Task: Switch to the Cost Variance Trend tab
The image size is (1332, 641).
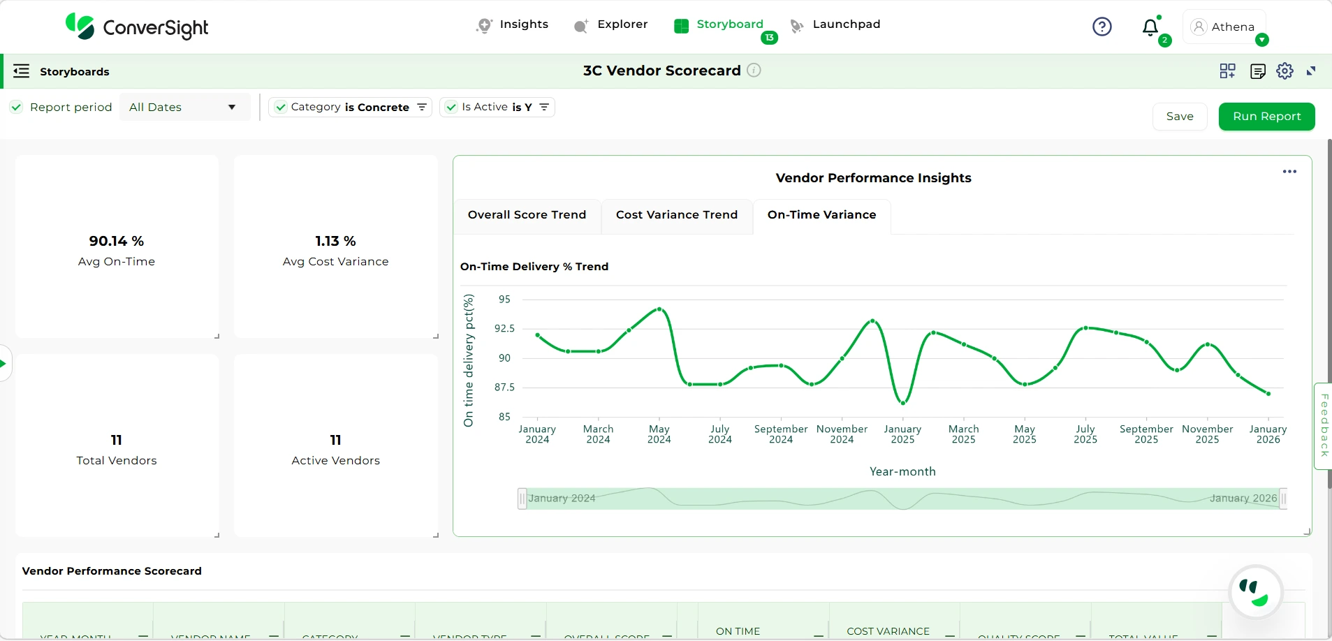Action: click(x=676, y=215)
